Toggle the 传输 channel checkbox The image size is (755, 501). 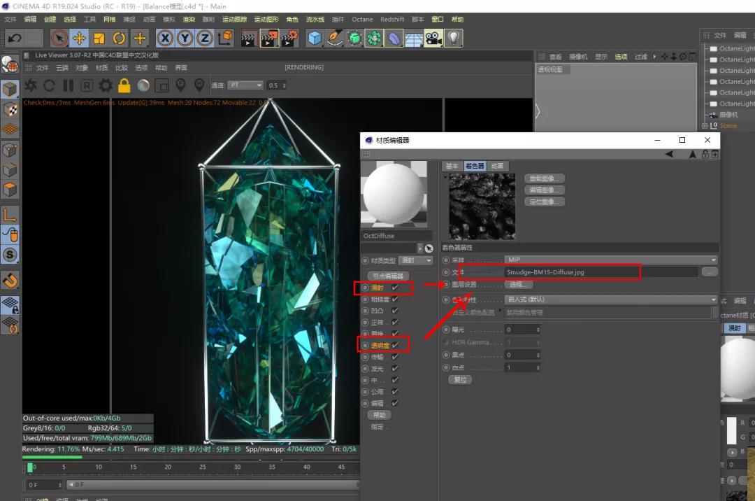(x=395, y=357)
